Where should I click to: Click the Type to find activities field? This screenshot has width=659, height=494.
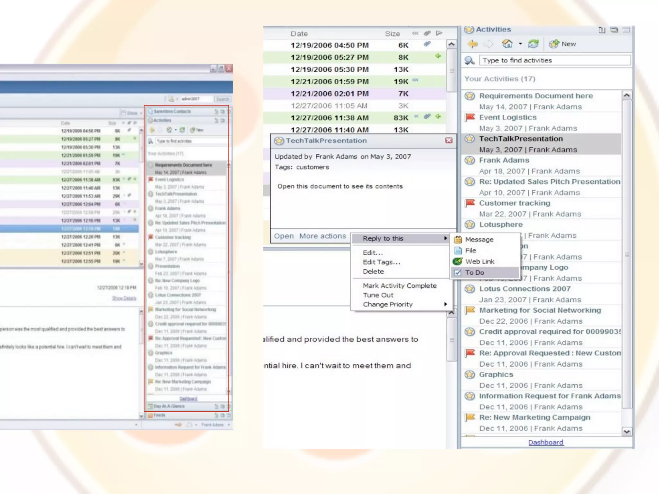pos(555,60)
